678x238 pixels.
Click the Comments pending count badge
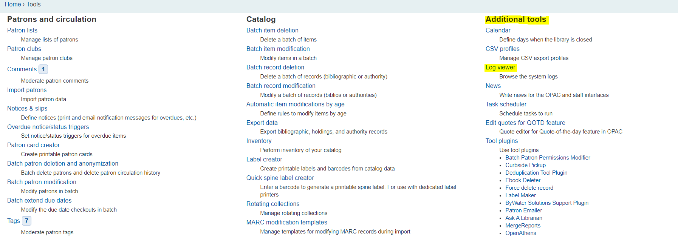(x=43, y=69)
